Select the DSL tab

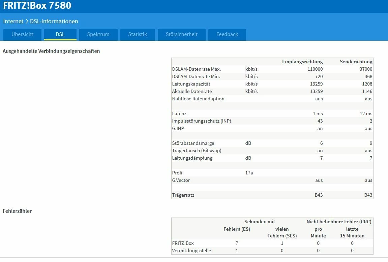(x=60, y=34)
